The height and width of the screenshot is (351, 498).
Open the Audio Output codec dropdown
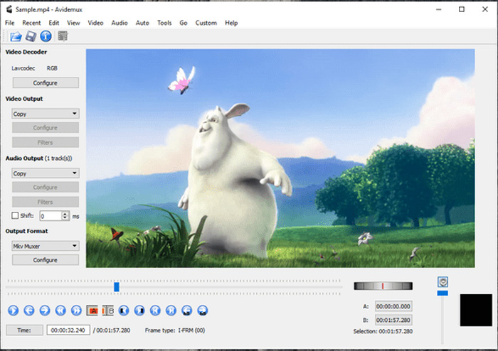pyautogui.click(x=46, y=173)
